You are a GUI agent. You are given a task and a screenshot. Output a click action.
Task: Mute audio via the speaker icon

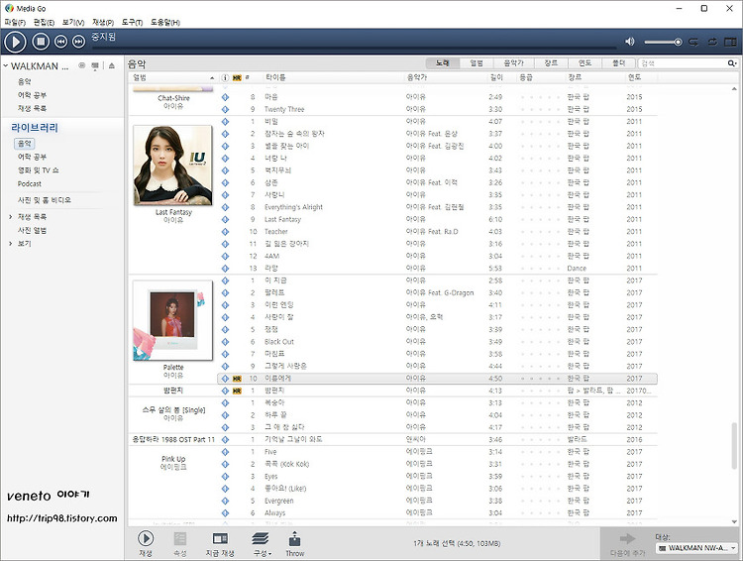(x=630, y=42)
